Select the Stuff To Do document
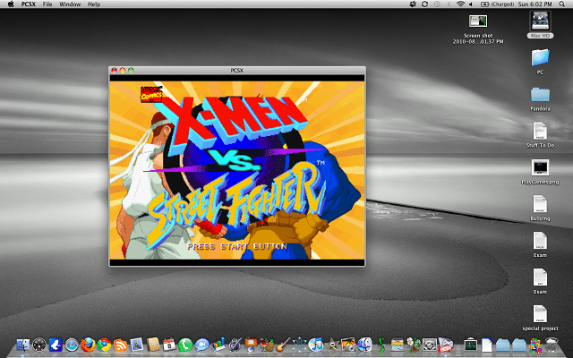573x358 pixels. click(x=540, y=132)
